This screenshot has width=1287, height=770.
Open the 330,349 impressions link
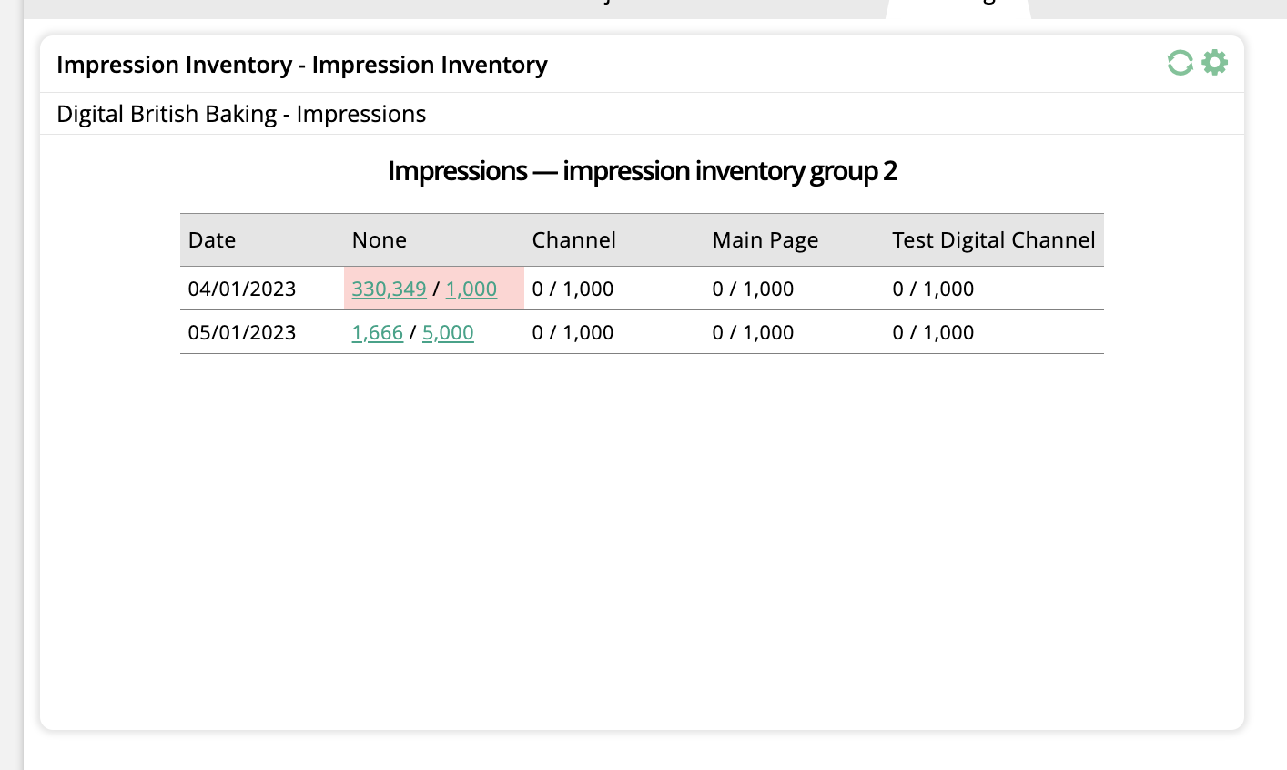(389, 289)
